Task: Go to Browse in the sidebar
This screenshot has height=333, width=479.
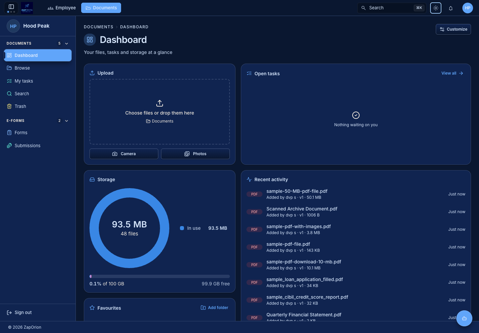Action: click(38, 68)
